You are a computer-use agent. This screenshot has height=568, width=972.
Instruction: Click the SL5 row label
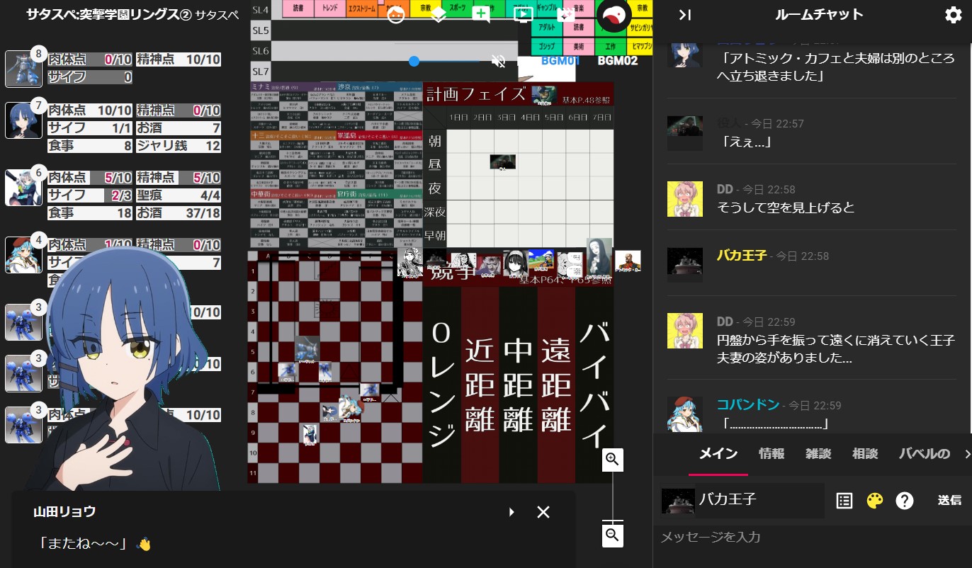pyautogui.click(x=261, y=30)
